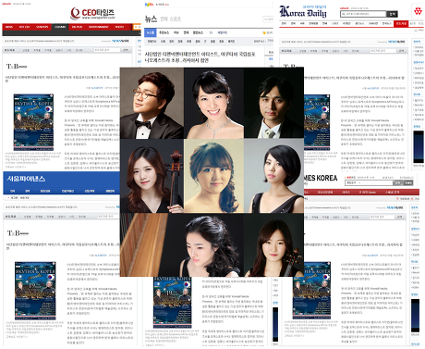This screenshot has width=425, height=349.
Task: Click orange search box in CEO타임즈 navigation bar
Action: click(x=137, y=27)
